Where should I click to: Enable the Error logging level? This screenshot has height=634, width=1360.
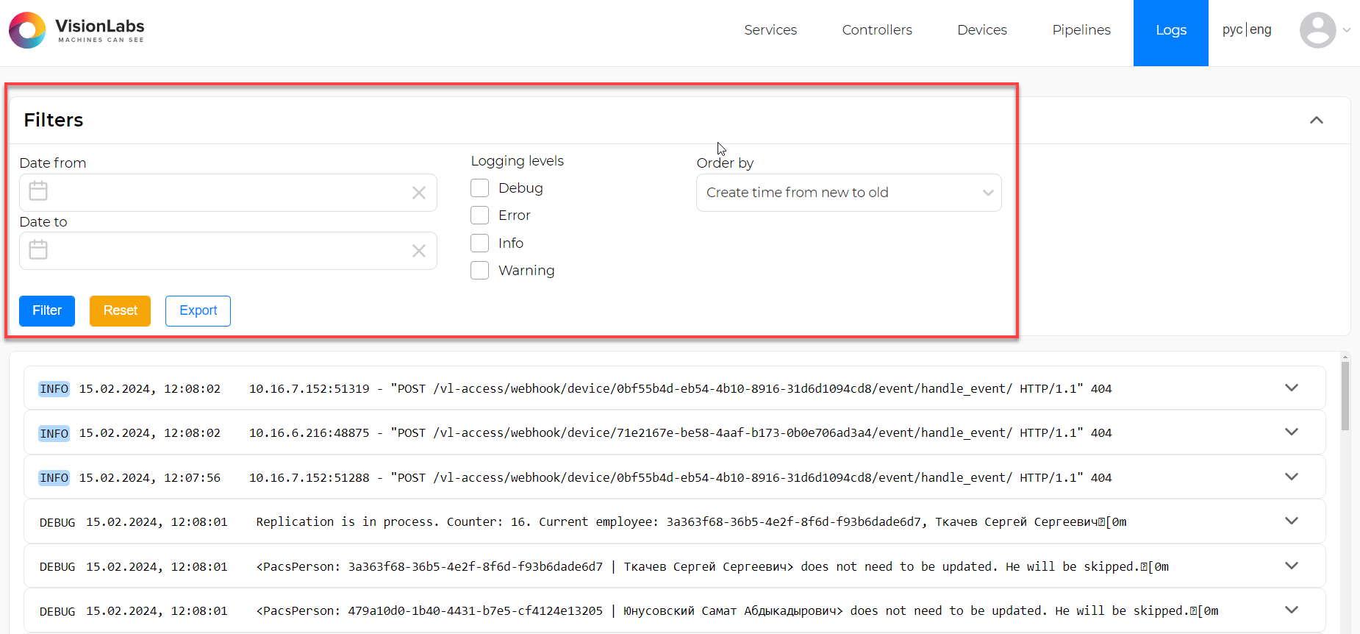tap(479, 216)
